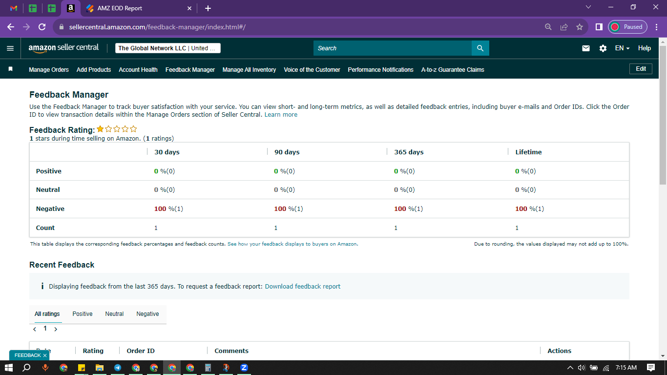Switch to the AMZ EOD Report tab
The width and height of the screenshot is (667, 375).
[x=139, y=8]
